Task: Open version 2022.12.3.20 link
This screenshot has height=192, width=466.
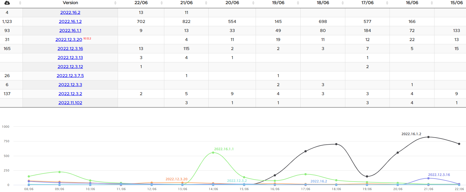Action: click(x=69, y=40)
